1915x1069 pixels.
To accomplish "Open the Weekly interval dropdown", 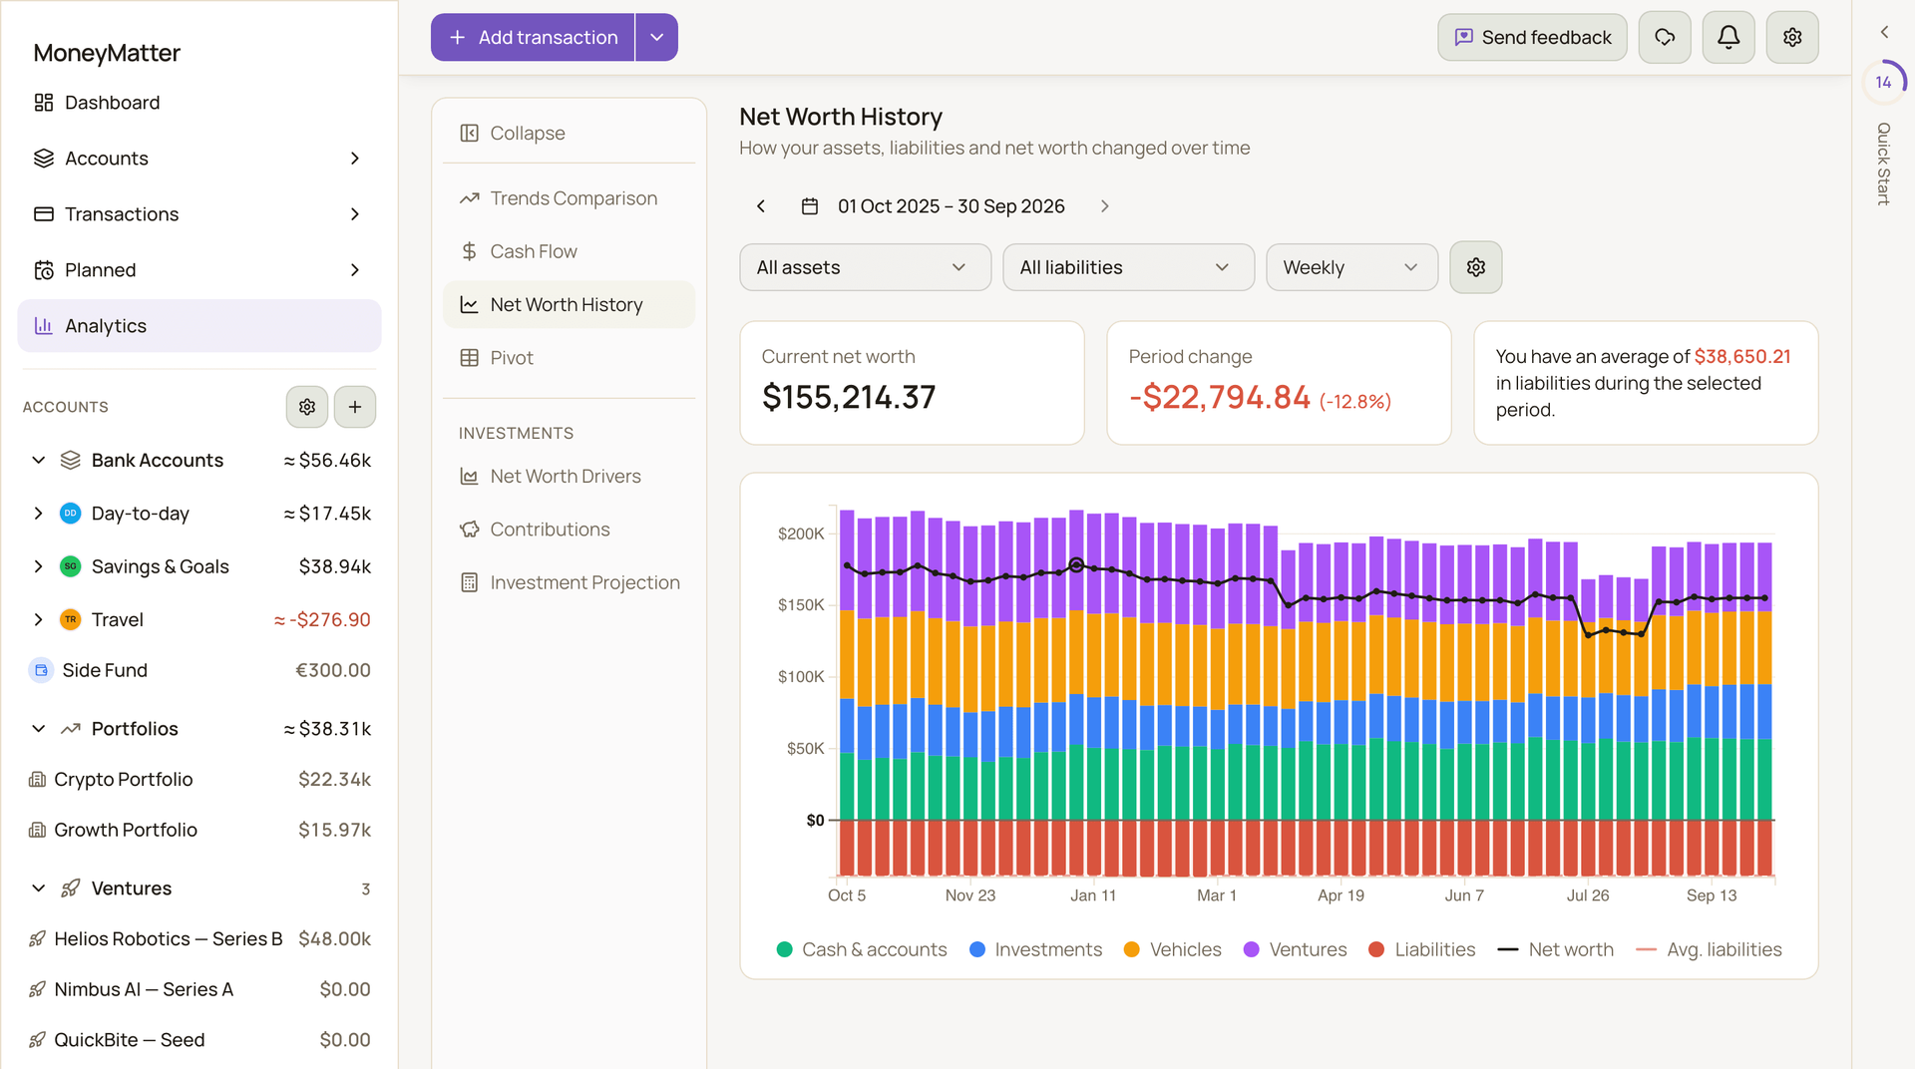I will coord(1351,267).
